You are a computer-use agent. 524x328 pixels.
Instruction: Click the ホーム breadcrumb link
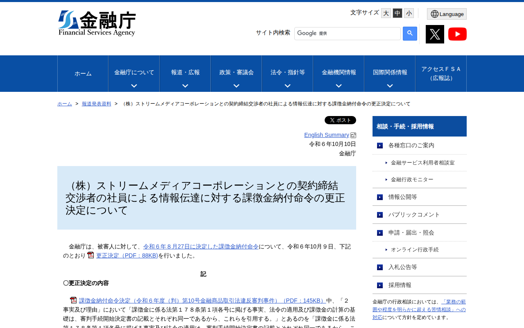[x=65, y=104]
